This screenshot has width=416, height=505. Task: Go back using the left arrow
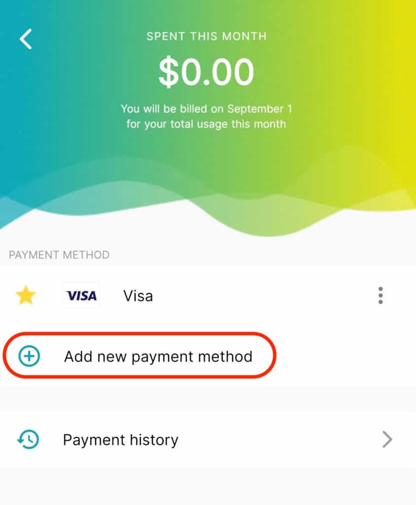pos(26,39)
